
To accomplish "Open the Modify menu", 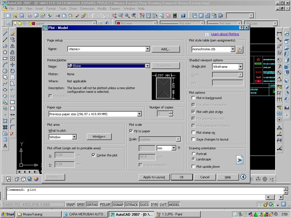I will (102, 9).
